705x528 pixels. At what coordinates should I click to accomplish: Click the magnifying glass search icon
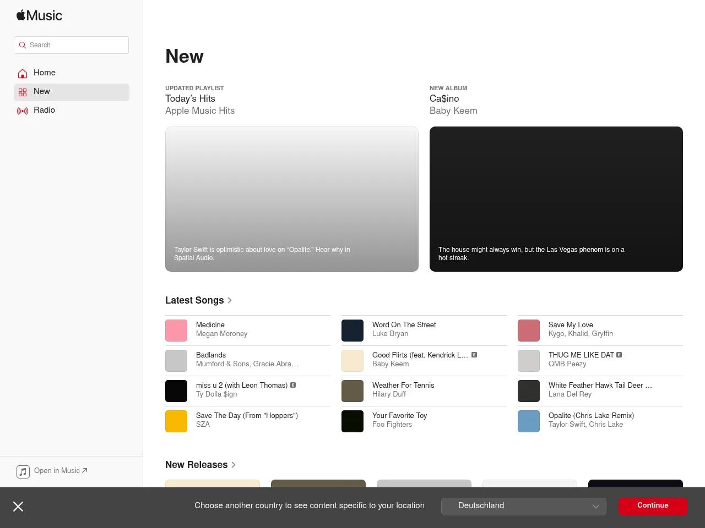[23, 45]
